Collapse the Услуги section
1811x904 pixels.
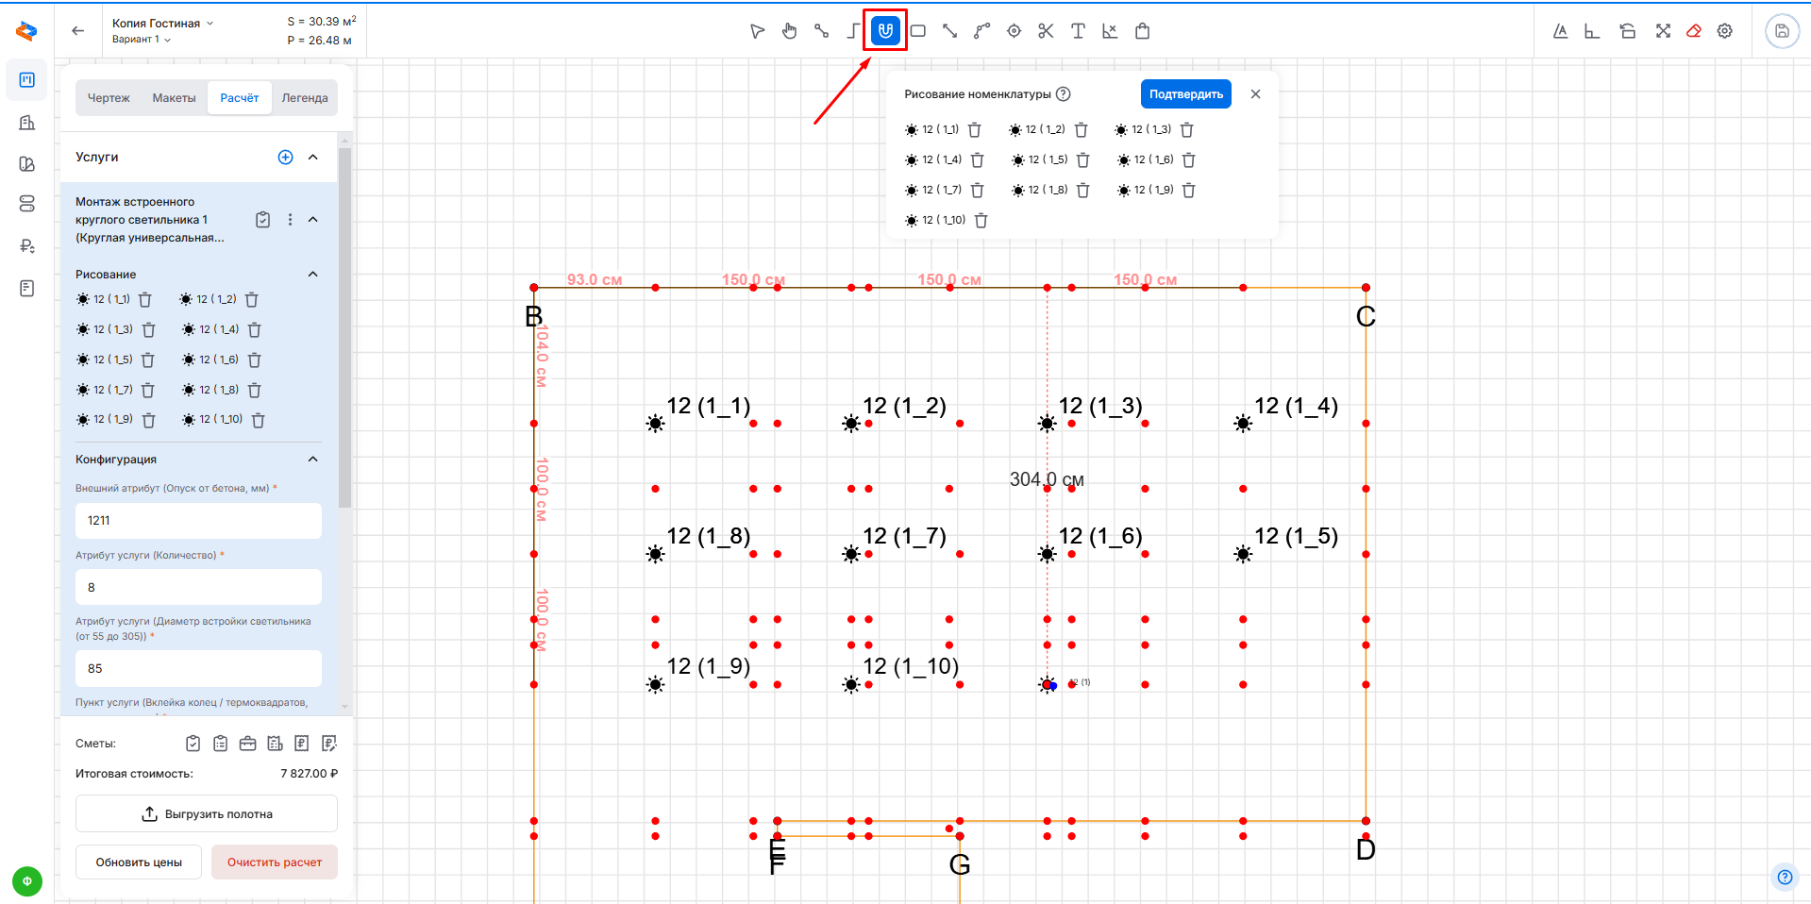coord(313,158)
